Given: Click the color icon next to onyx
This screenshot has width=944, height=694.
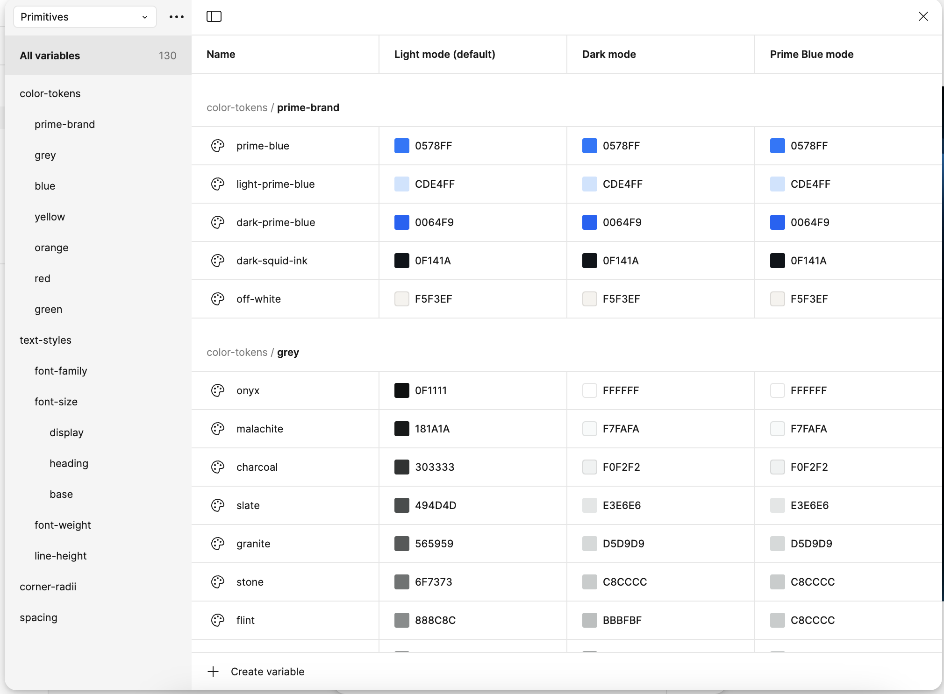Looking at the screenshot, I should [218, 390].
